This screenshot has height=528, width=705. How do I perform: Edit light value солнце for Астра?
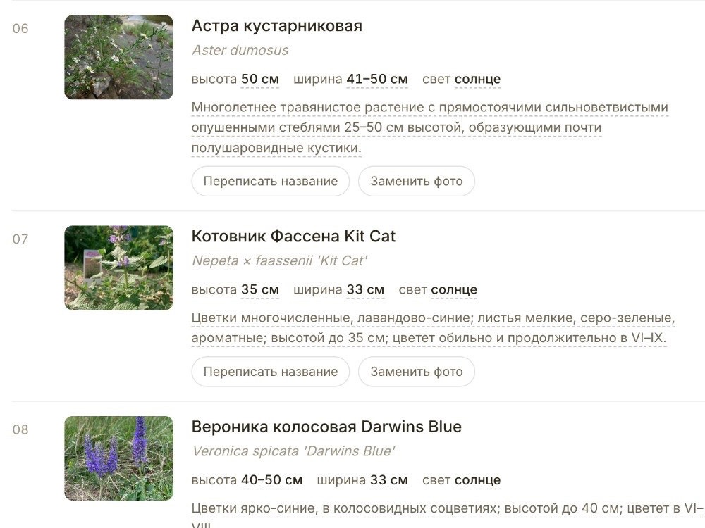pos(477,79)
